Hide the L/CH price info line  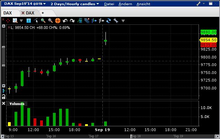(9, 28)
